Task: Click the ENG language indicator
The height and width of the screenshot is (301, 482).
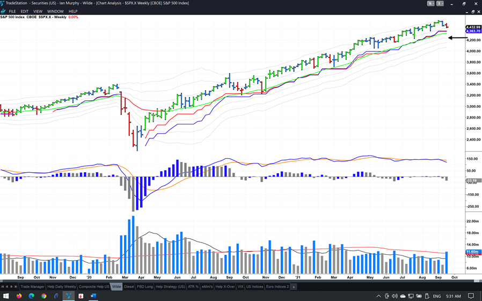Action: tap(437, 296)
